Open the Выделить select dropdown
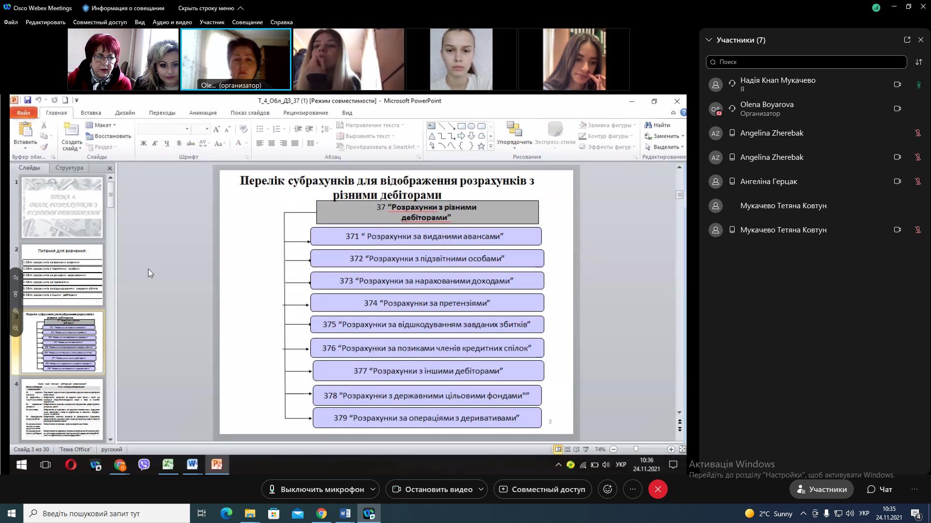 [664, 147]
